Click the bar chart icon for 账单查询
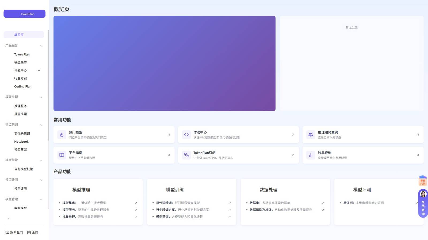The image size is (428, 240). 311,155
